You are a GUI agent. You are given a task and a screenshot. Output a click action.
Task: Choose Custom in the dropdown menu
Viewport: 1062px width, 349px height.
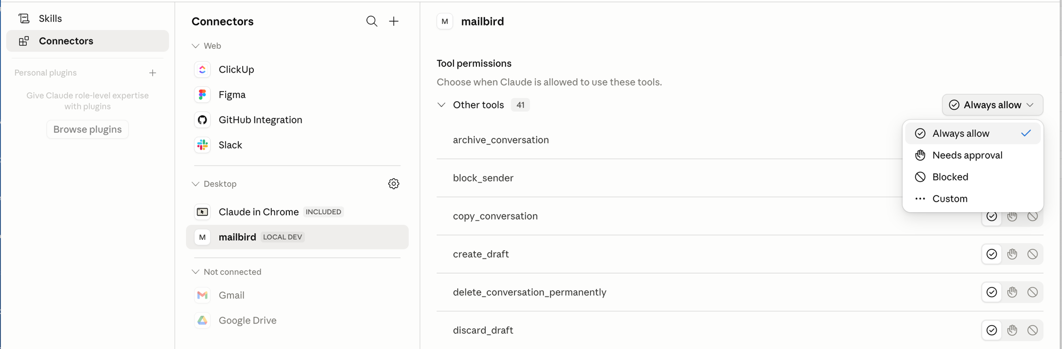pos(973,199)
